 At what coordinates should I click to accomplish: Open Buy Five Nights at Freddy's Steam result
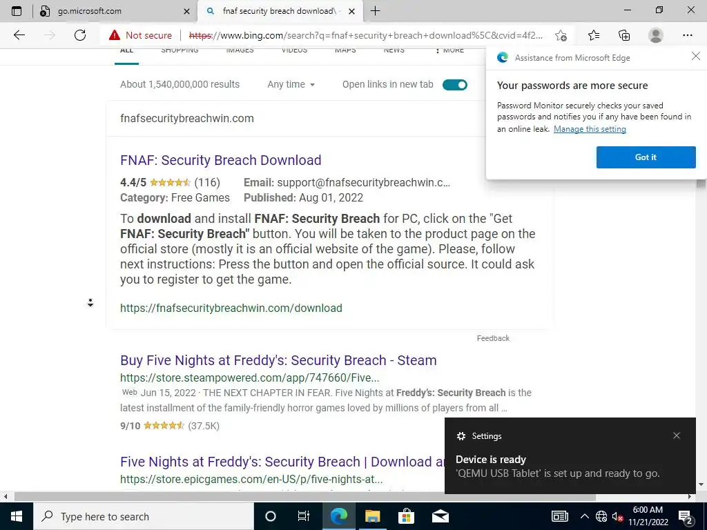pos(278,360)
